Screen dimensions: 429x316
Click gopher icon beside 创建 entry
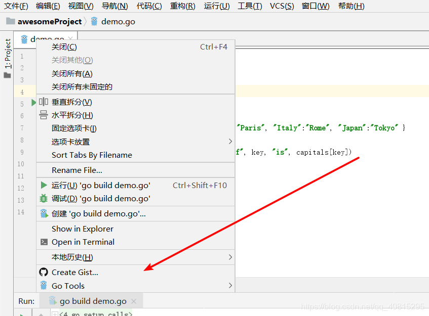44,213
